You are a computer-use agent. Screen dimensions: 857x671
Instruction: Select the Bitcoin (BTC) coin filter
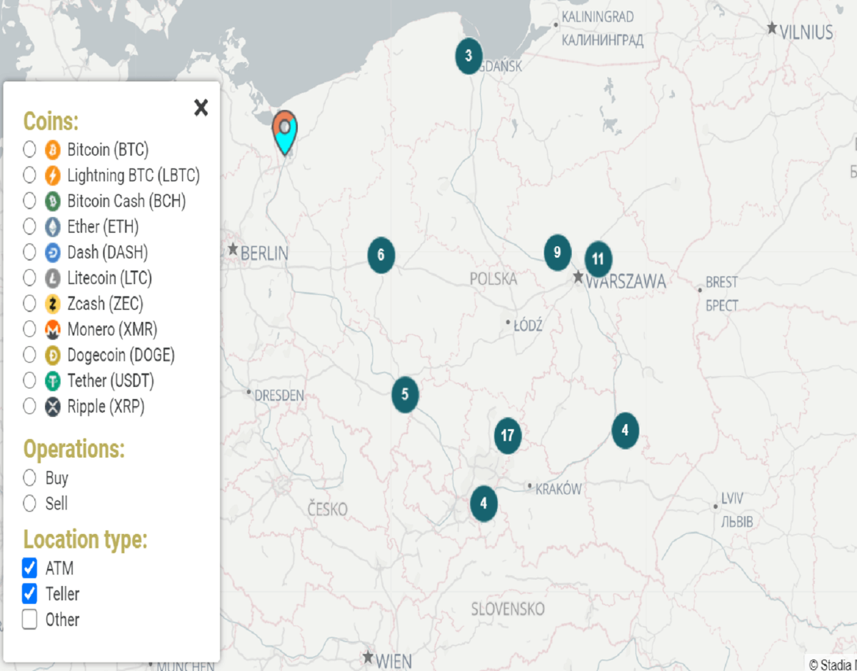pos(29,150)
